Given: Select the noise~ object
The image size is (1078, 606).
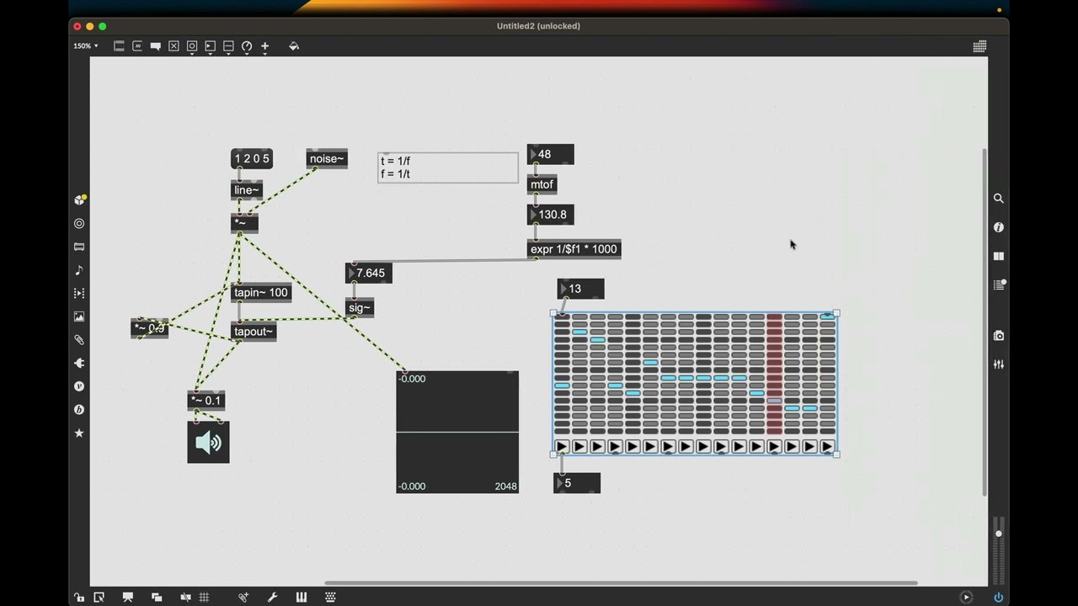Looking at the screenshot, I should click(327, 159).
